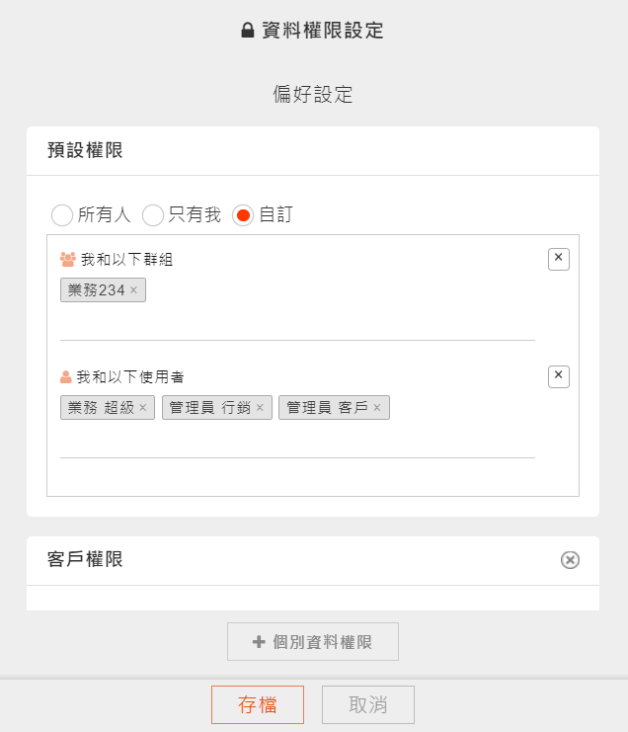628x732 pixels.
Task: Delete the 我和以下使用者 section
Action: click(x=559, y=376)
